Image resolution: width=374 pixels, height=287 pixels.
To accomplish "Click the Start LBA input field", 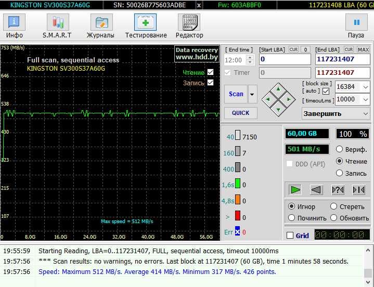I will coord(285,59).
